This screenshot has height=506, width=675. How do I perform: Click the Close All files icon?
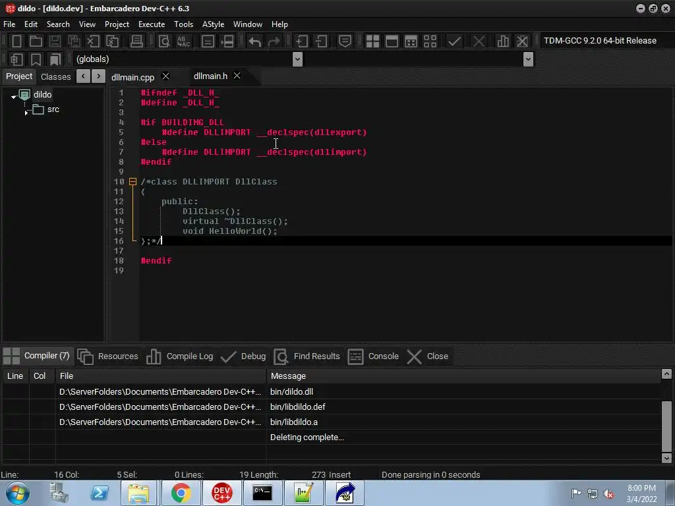click(112, 42)
